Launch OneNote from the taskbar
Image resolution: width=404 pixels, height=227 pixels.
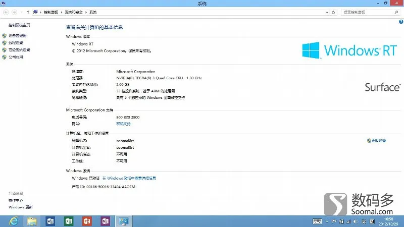(x=105, y=221)
